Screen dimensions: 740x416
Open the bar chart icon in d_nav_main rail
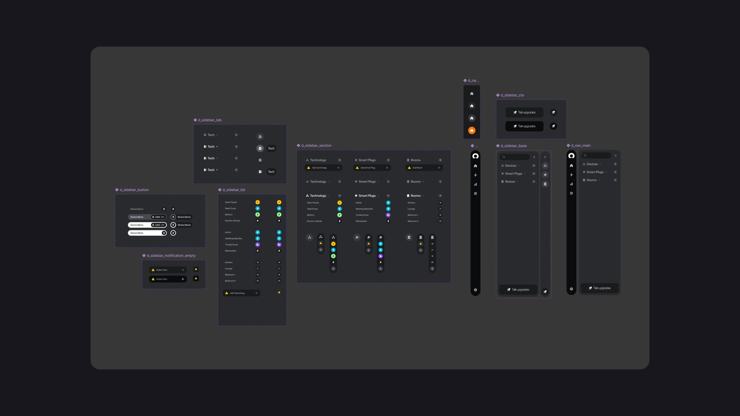pos(571,184)
